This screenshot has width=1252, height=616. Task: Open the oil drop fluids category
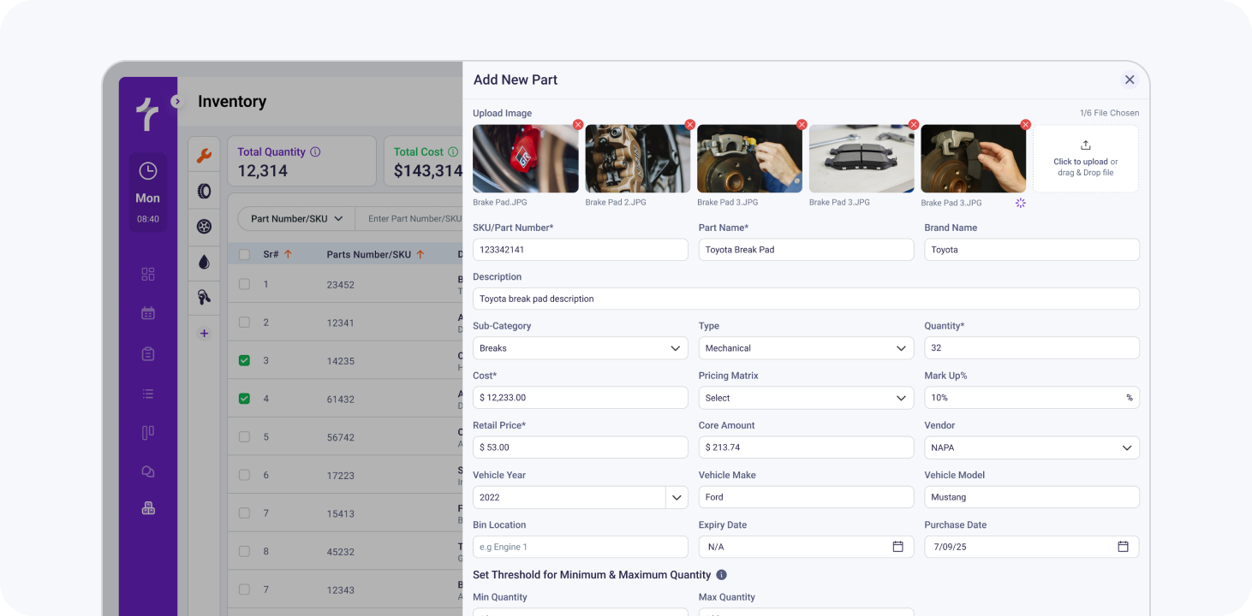204,263
